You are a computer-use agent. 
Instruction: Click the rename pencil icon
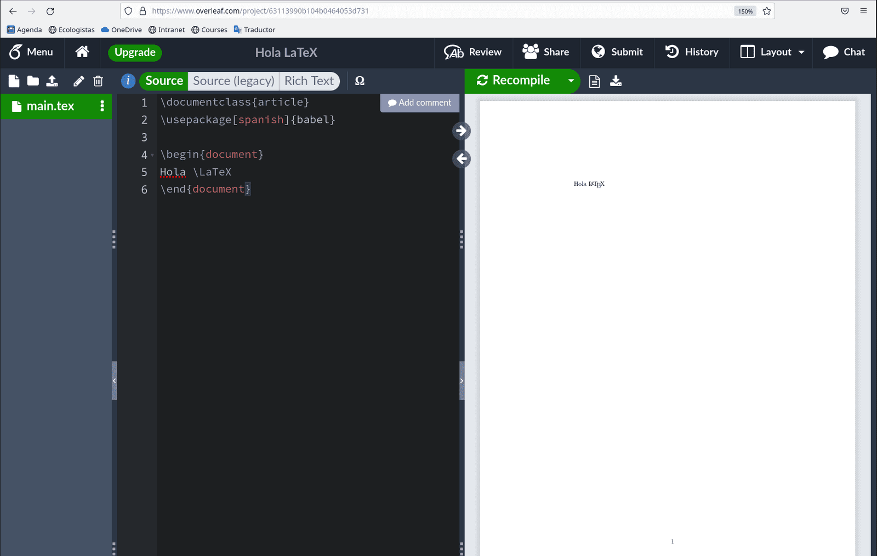[x=78, y=81]
